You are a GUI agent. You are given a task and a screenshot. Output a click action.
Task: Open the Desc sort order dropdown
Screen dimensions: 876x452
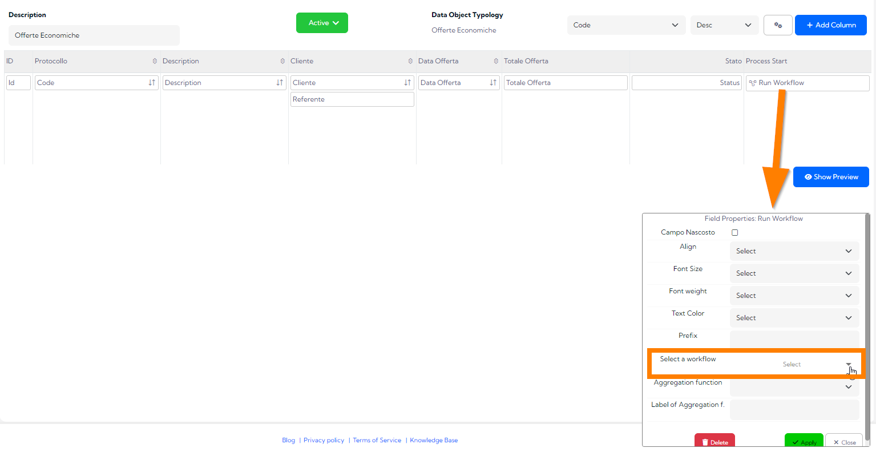(724, 25)
